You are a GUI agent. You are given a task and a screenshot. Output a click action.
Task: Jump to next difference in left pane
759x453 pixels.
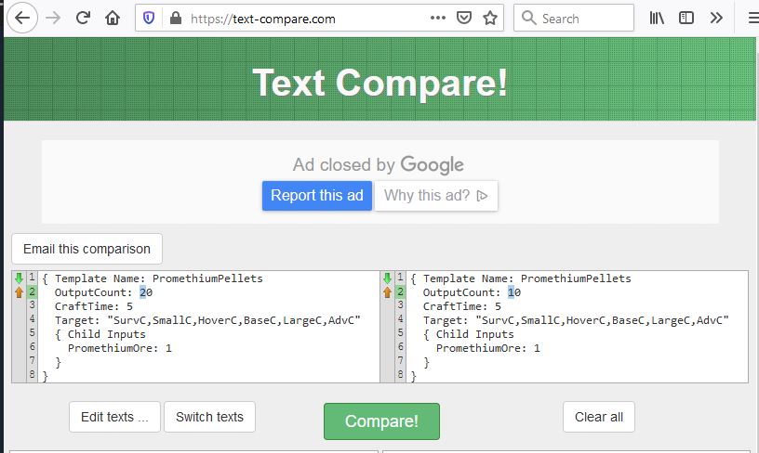(20, 278)
